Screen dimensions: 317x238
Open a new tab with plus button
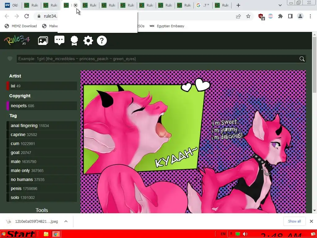(x=238, y=5)
